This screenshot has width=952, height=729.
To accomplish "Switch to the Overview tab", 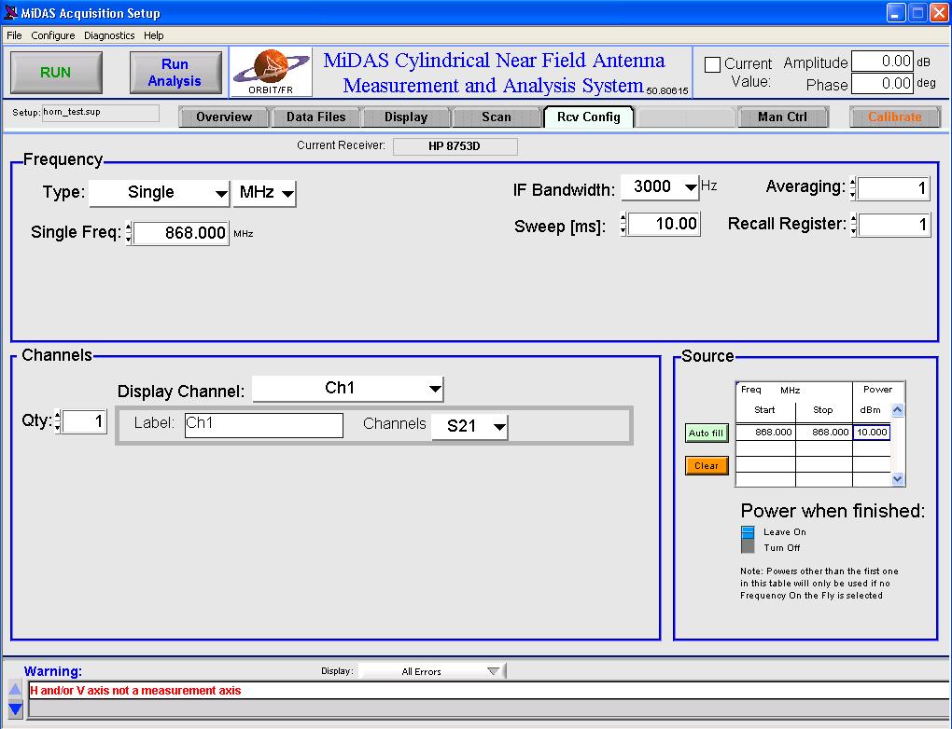I will (223, 117).
